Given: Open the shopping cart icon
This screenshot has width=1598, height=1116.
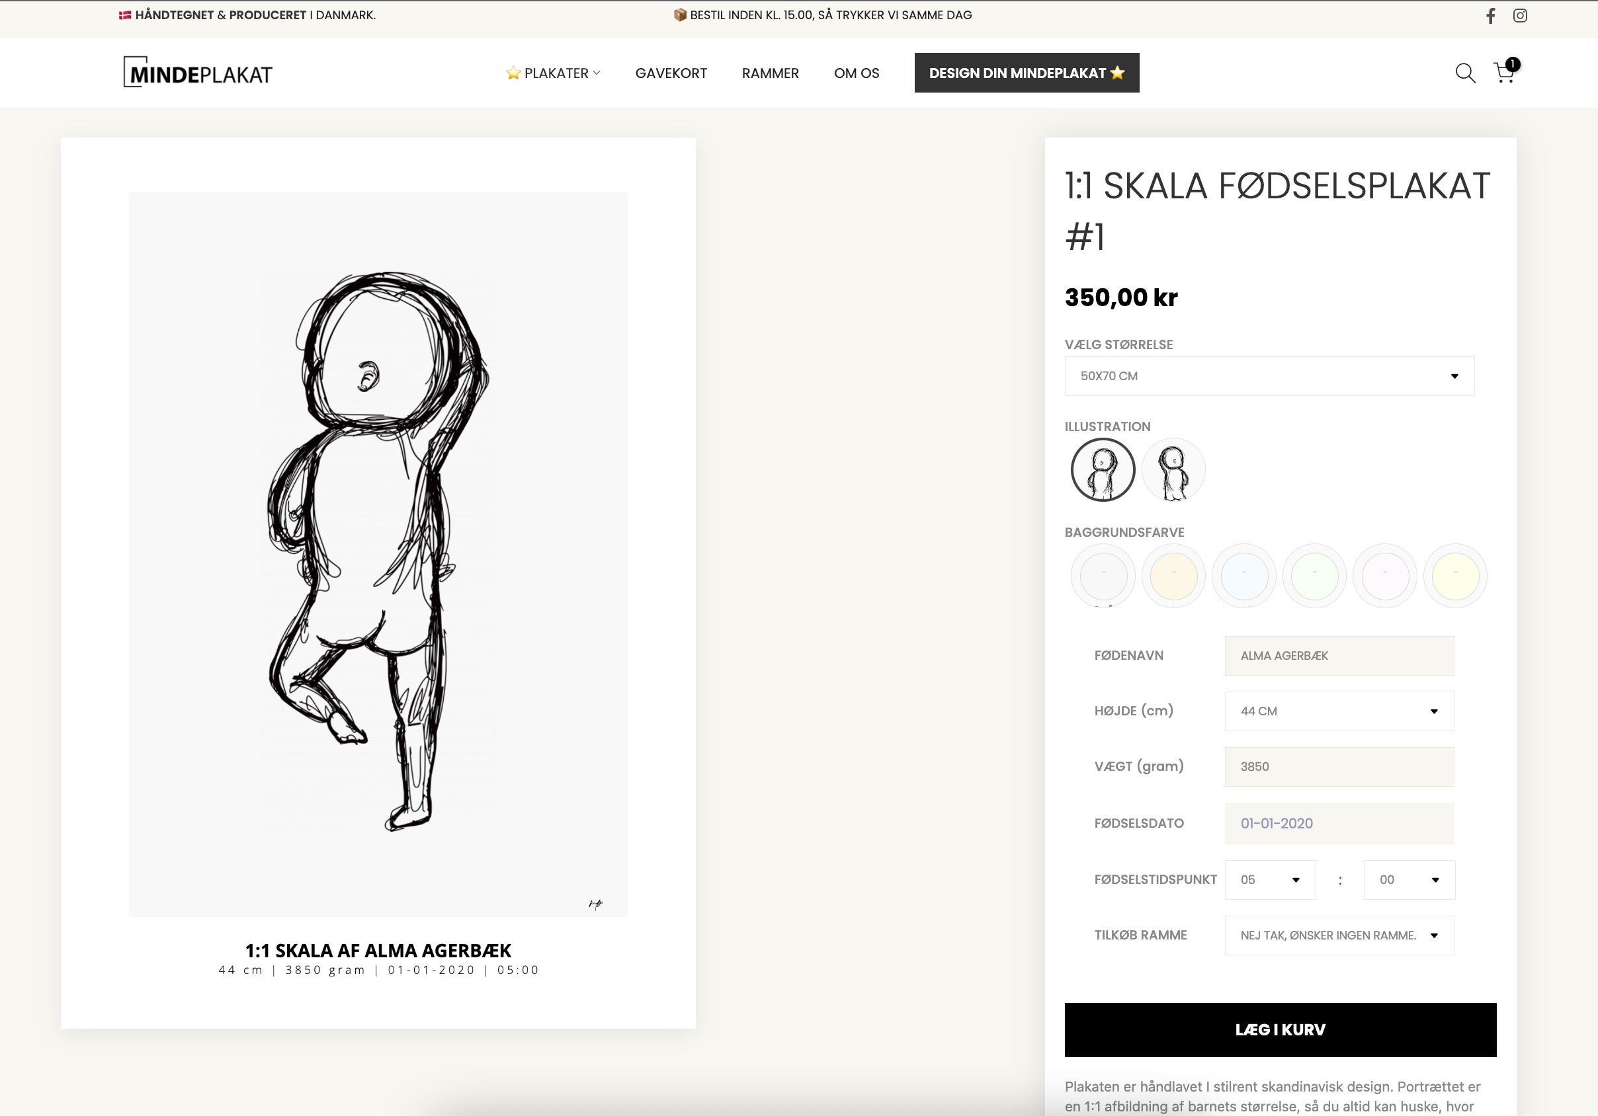Looking at the screenshot, I should click(x=1504, y=72).
